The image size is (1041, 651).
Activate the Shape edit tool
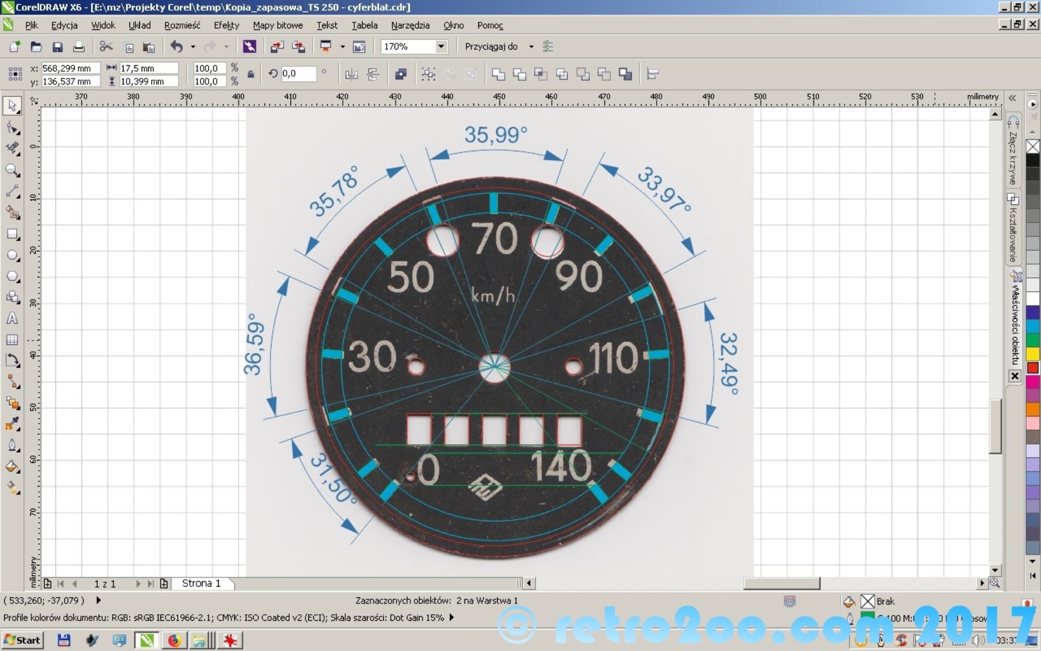[x=12, y=128]
